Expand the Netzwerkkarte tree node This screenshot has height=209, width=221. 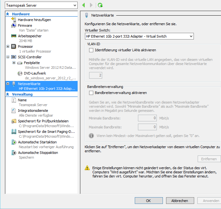point(8,83)
